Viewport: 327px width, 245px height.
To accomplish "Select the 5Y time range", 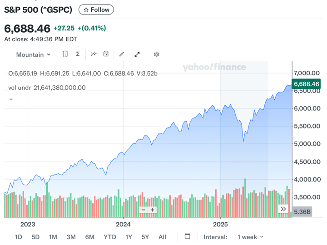I will pos(145,237).
